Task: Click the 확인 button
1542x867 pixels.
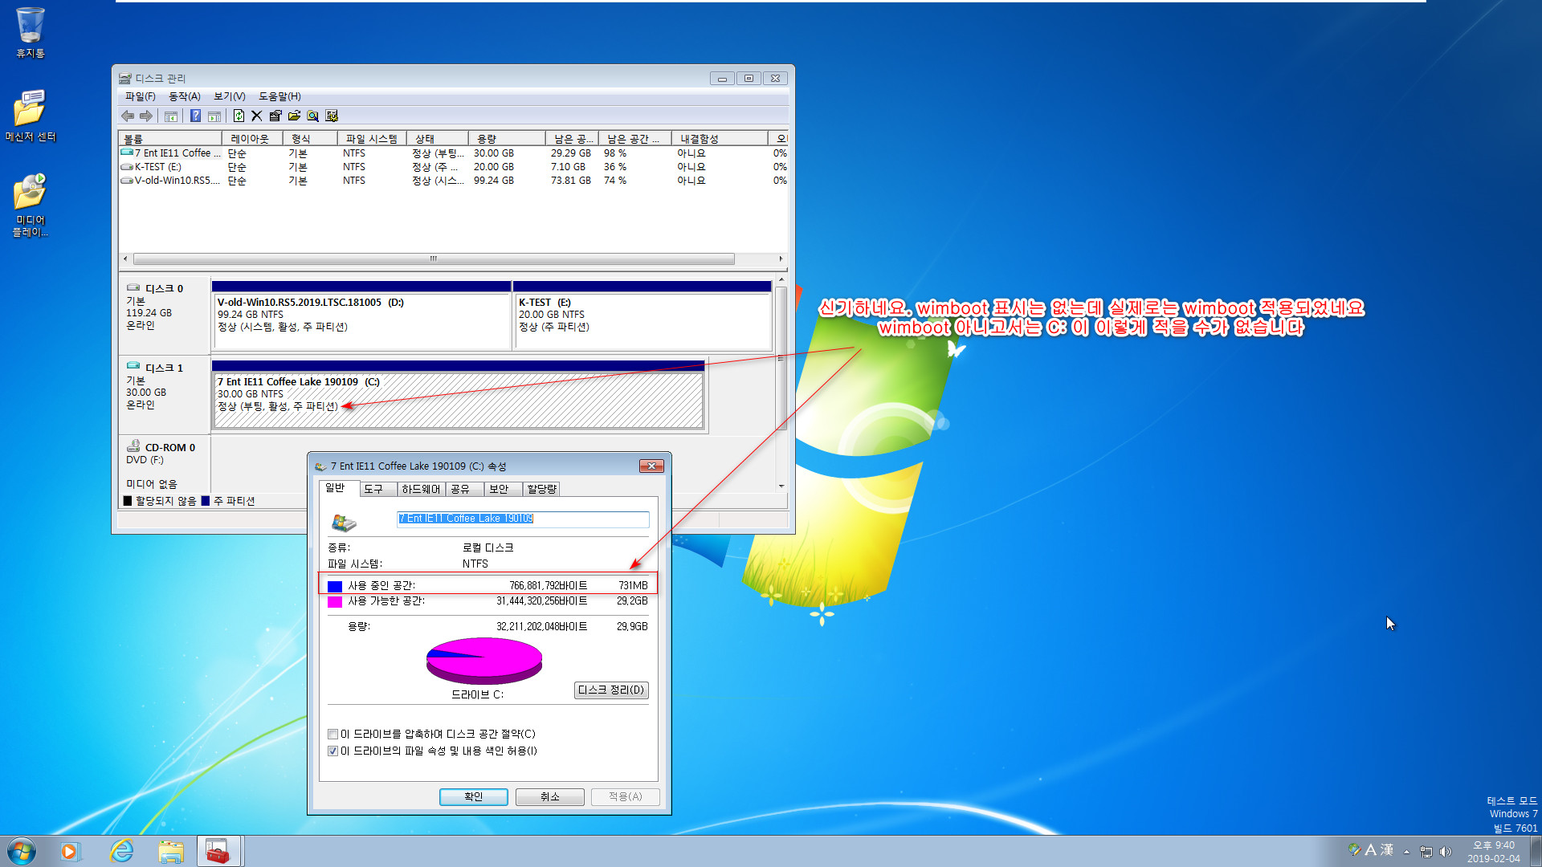Action: (474, 796)
